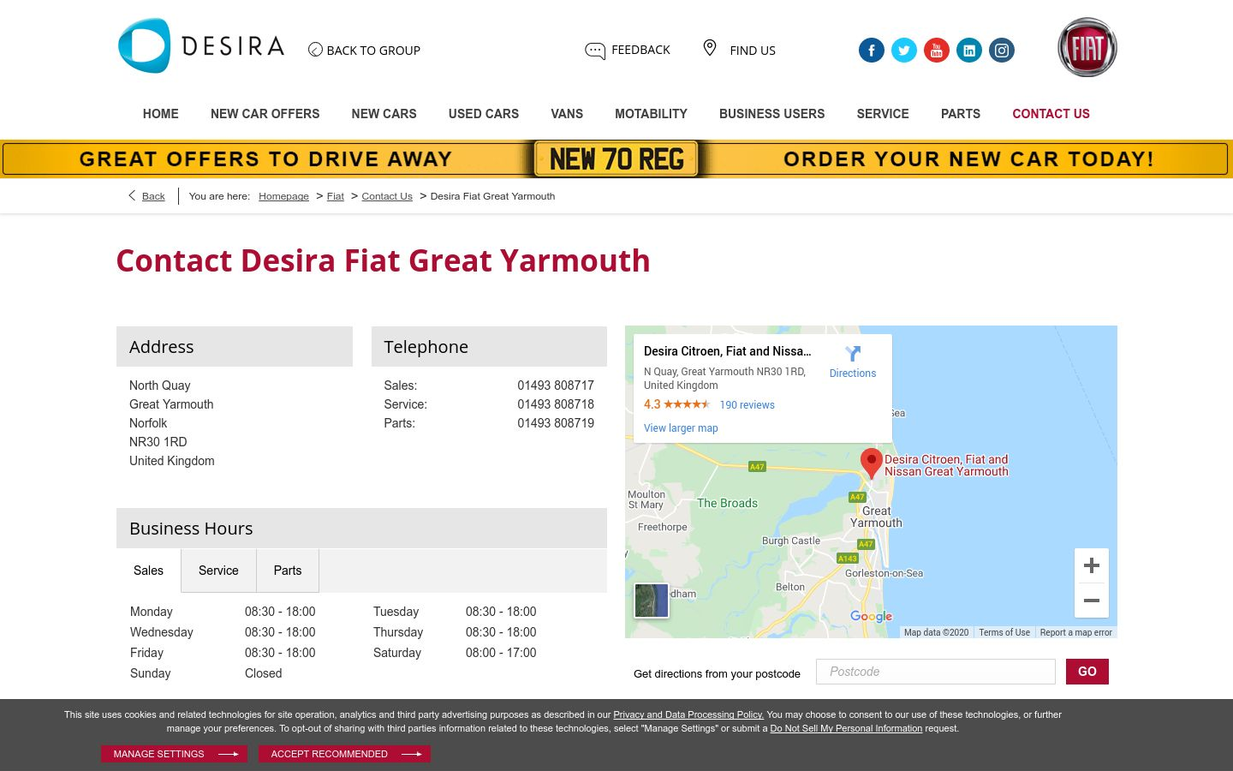The image size is (1233, 771).
Task: Select the Service business hours tab
Action: tap(218, 571)
